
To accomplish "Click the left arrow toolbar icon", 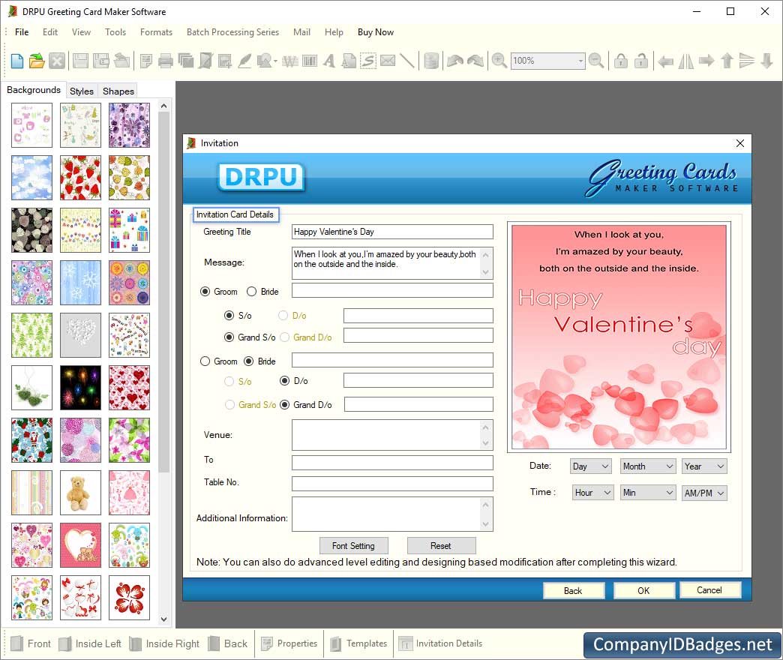I will pyautogui.click(x=665, y=61).
